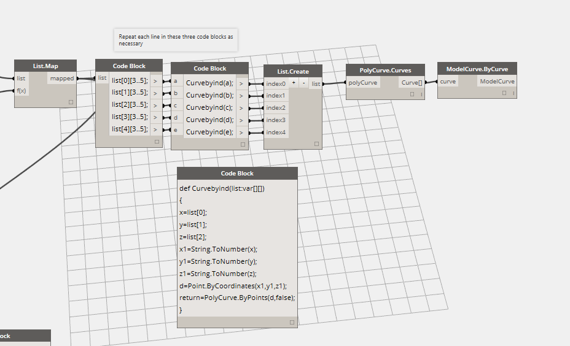Select the PolyCurve.Curves node header

pos(385,70)
